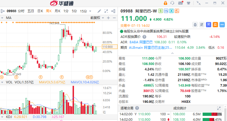
Task: Switch to 月K chart tab
Action: click(x=58, y=11)
